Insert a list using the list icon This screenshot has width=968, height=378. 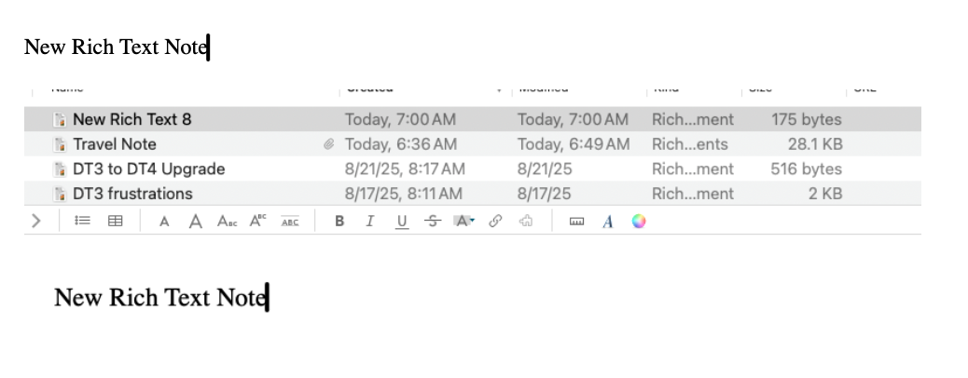[x=82, y=222]
